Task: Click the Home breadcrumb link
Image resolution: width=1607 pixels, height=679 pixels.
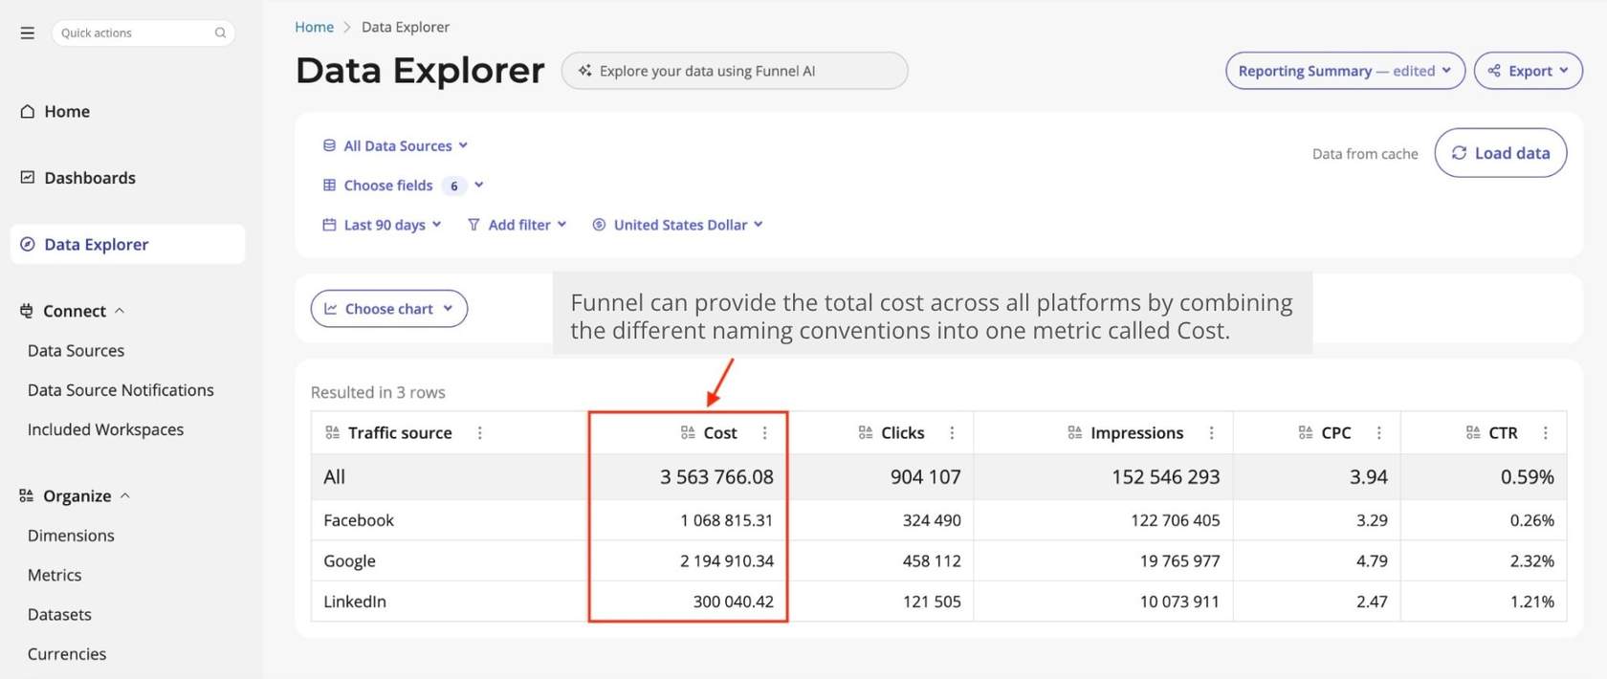Action: (314, 27)
